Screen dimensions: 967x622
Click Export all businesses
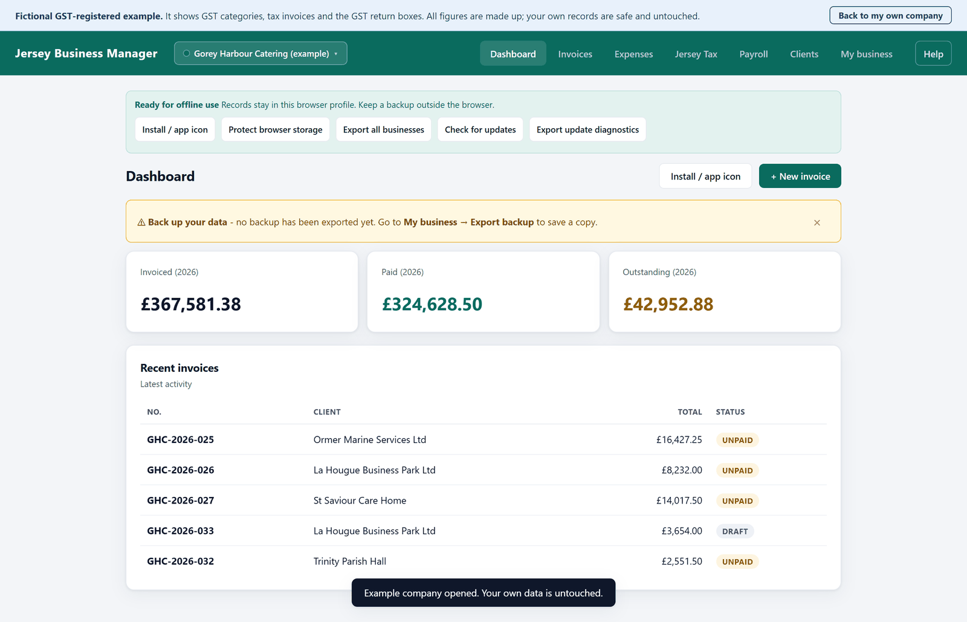(383, 129)
